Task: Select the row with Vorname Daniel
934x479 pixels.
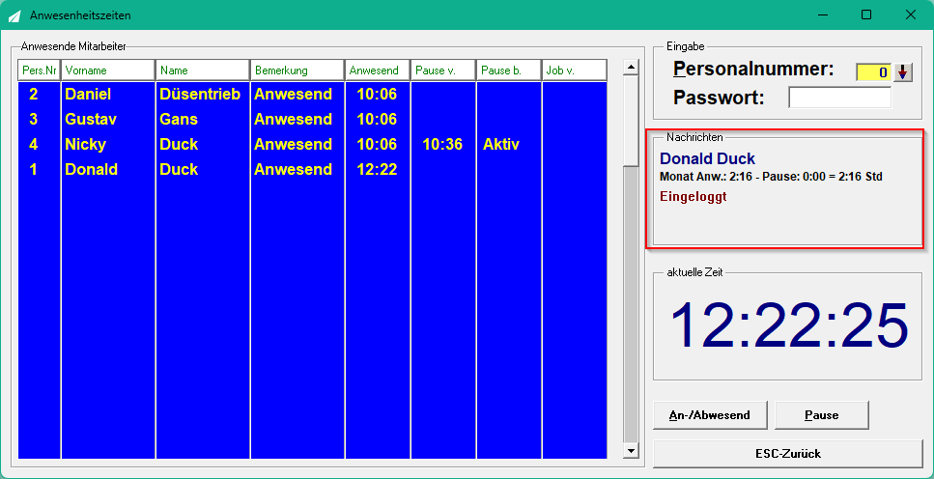Action: coord(312,94)
